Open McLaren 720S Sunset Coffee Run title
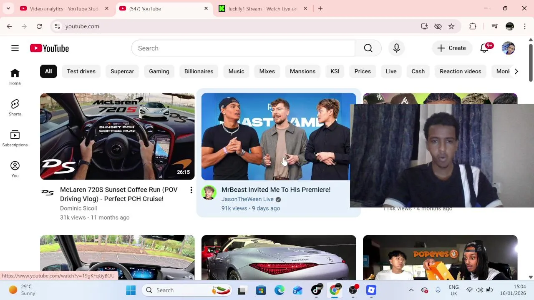Screen dimensions: 534x300 (x=118, y=194)
